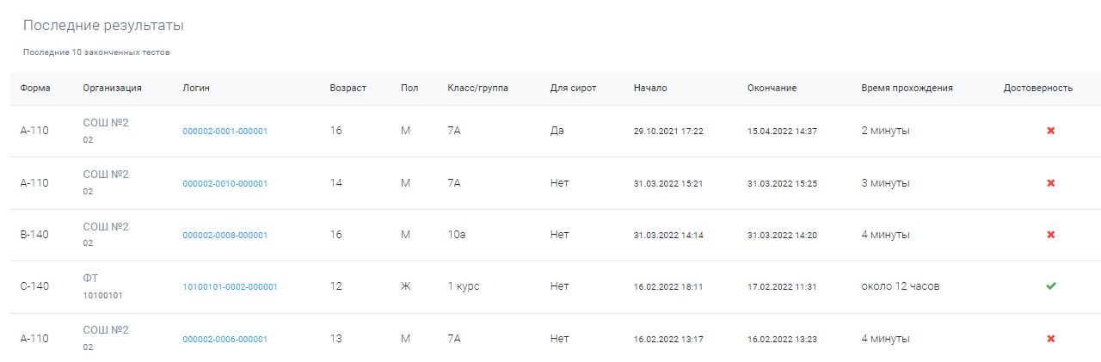This screenshot has height=362, width=1101.
Task: Click the red cross in the B-140 row
Action: click(1050, 235)
